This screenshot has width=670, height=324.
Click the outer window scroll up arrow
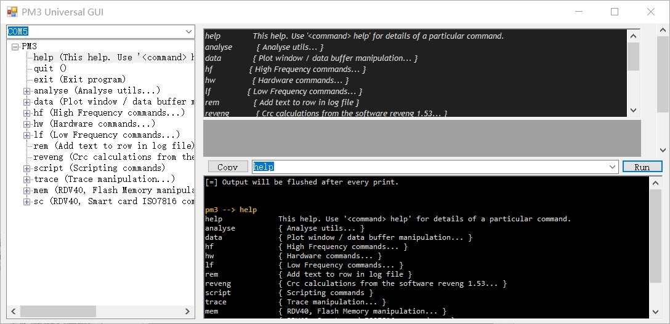[x=663, y=30]
